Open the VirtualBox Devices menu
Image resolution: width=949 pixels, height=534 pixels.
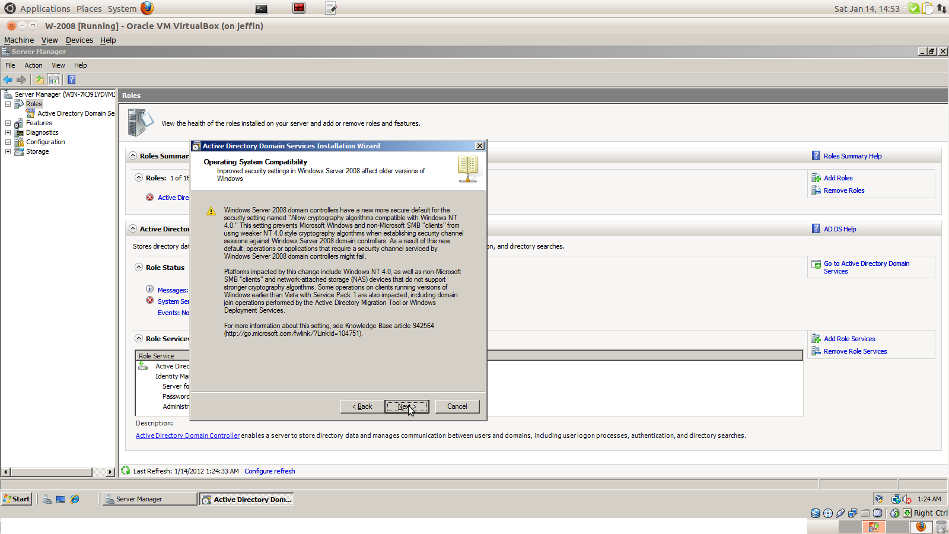click(x=79, y=40)
